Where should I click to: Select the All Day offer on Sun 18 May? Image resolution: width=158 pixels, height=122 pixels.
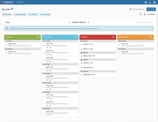98,56
